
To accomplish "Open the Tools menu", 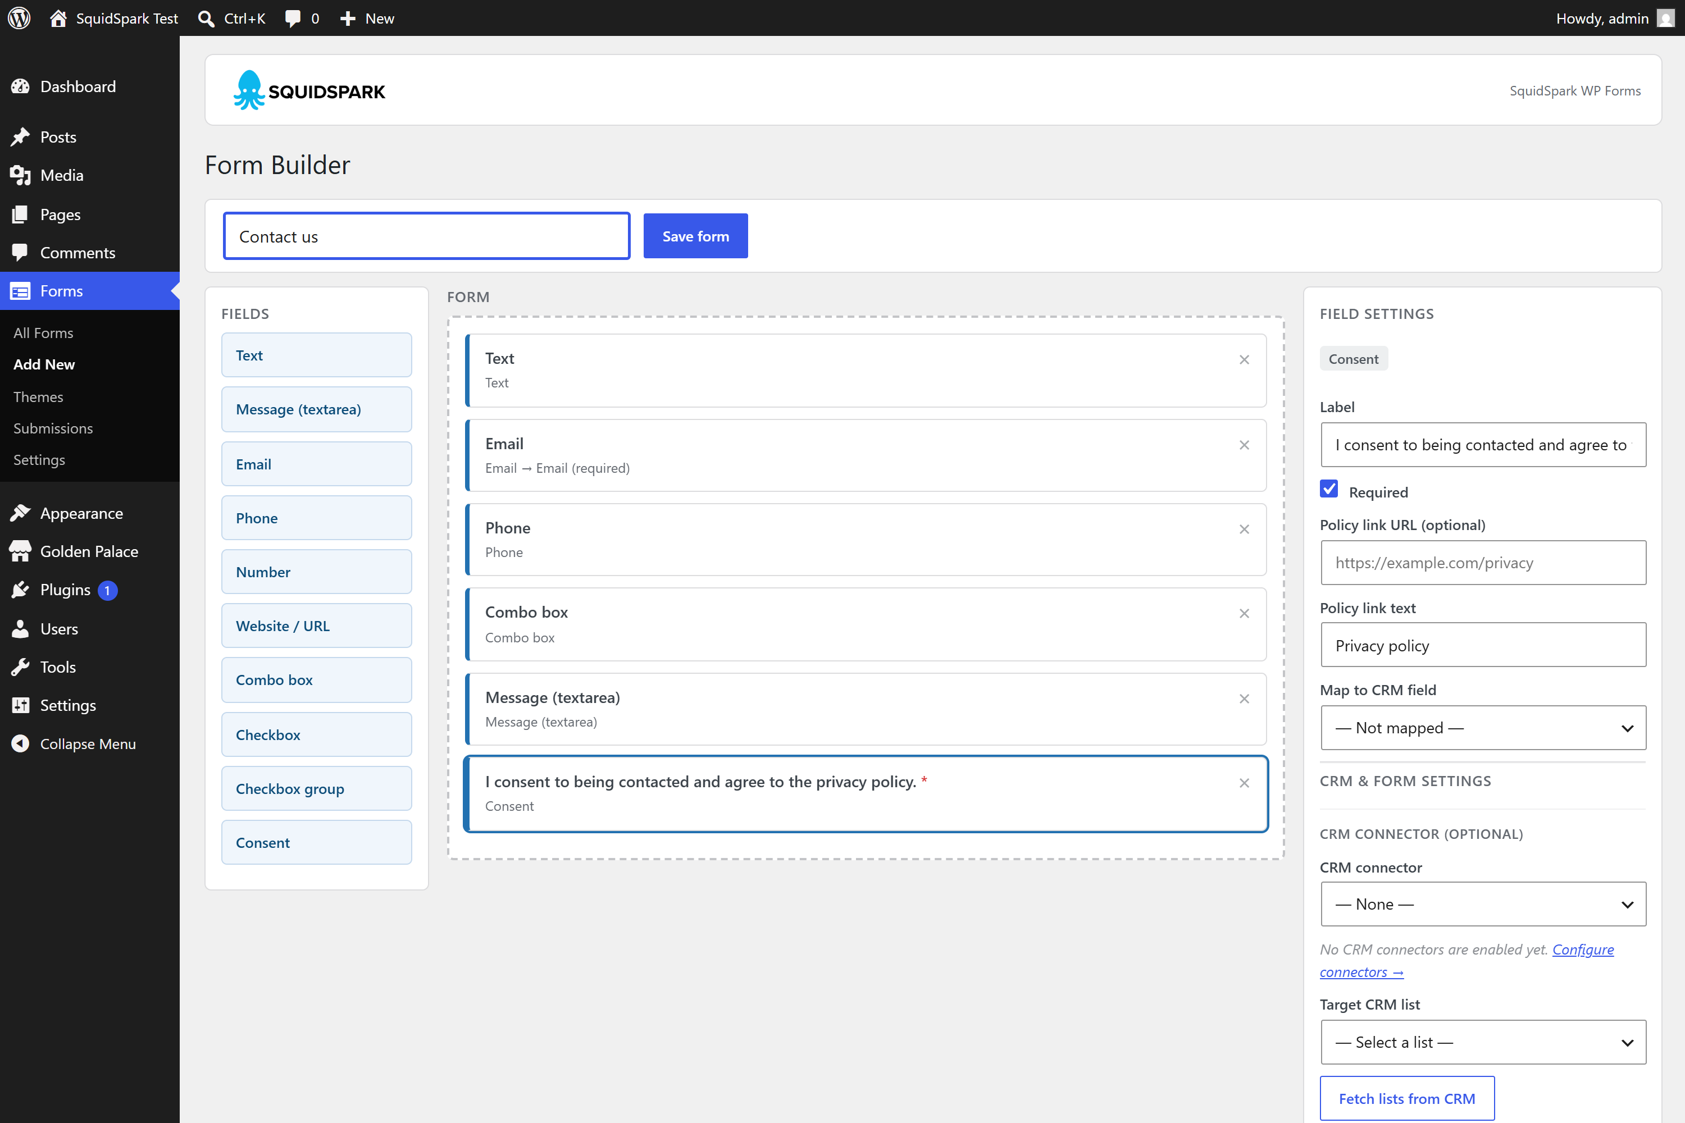I will pos(89,667).
